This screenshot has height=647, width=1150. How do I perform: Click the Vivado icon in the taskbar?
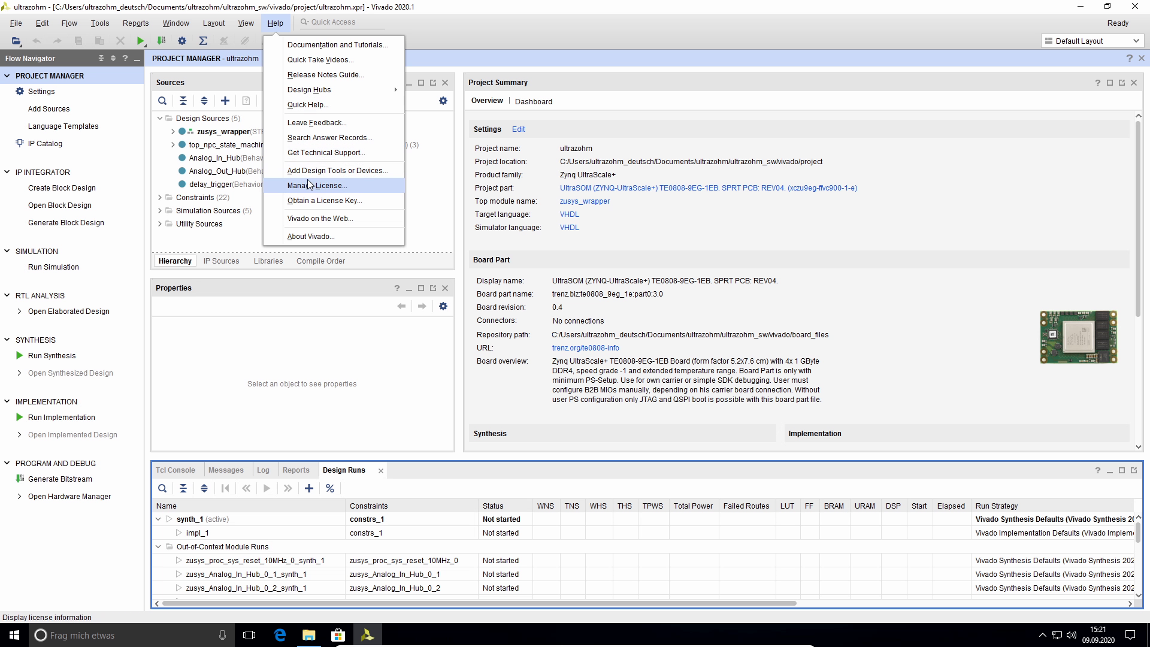point(367,635)
